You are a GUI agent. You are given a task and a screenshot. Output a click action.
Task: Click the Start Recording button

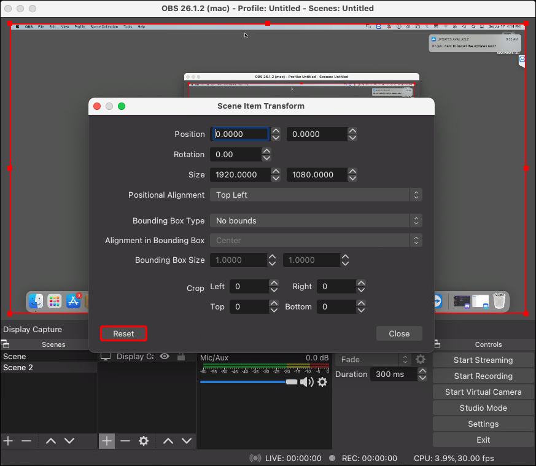coord(483,376)
